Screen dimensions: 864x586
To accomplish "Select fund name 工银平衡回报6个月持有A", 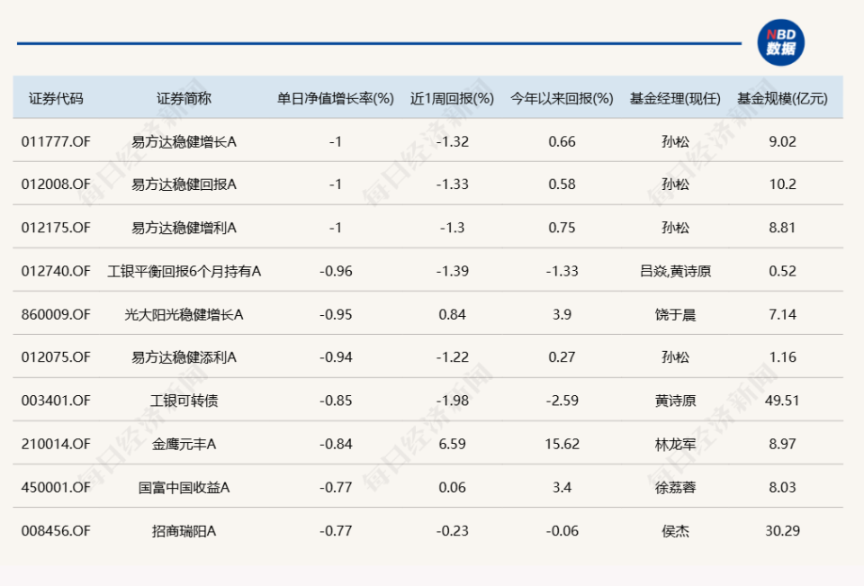I will (x=184, y=271).
